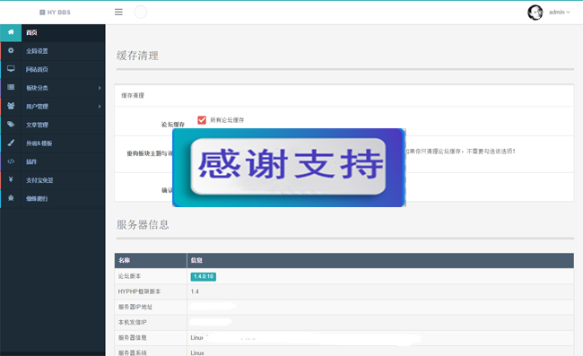Click the large 缓存清理 page heading
Viewport: 583px width, 356px height.
coord(137,56)
